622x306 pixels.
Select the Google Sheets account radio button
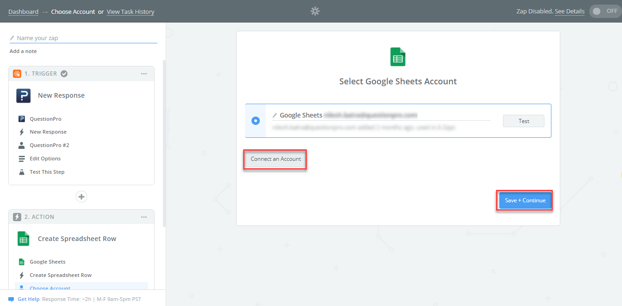256,121
